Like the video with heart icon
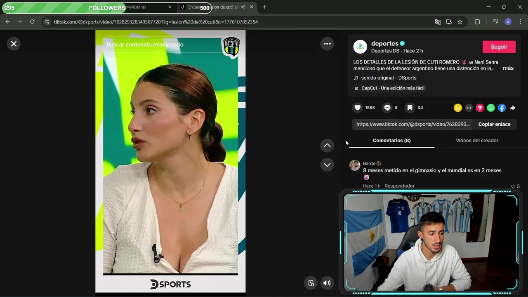This screenshot has width=528, height=297. (358, 108)
